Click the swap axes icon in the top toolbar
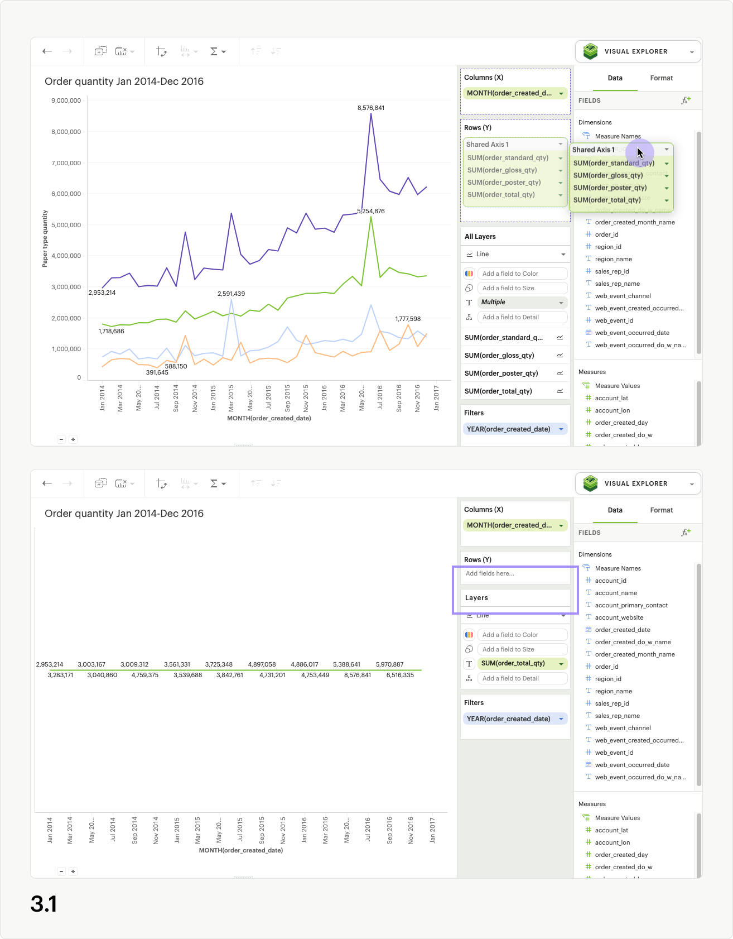The height and width of the screenshot is (939, 733). coord(162,51)
